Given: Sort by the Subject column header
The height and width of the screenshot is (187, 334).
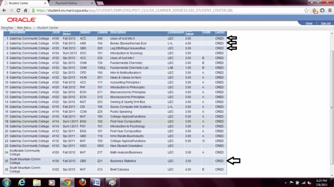Looking at the screenshot, I should point(85,32).
